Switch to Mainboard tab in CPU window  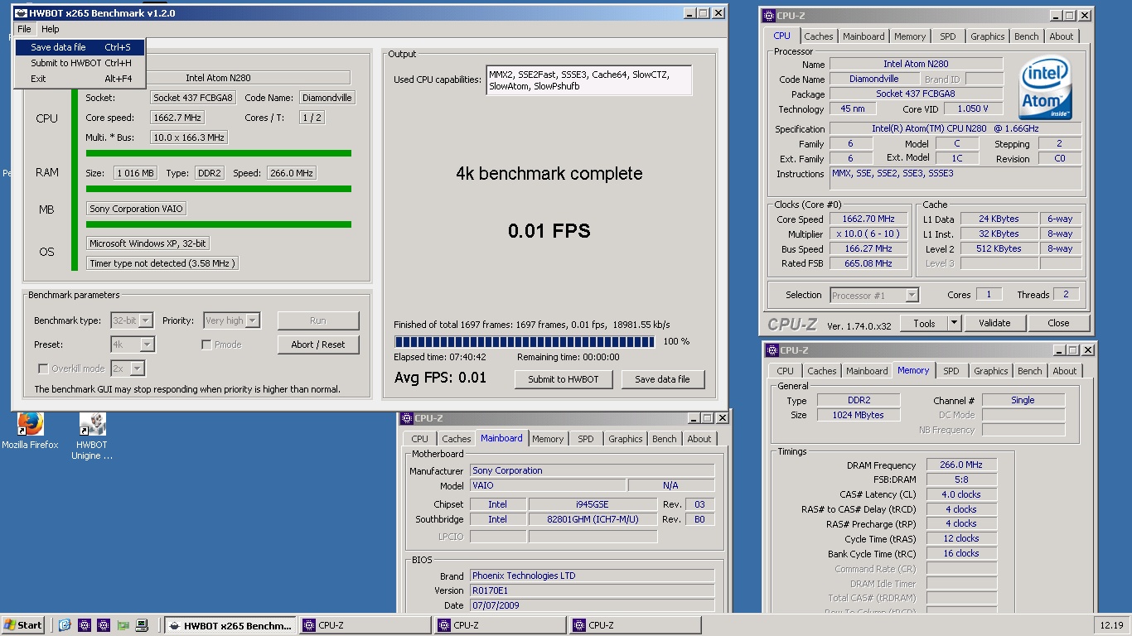click(864, 36)
